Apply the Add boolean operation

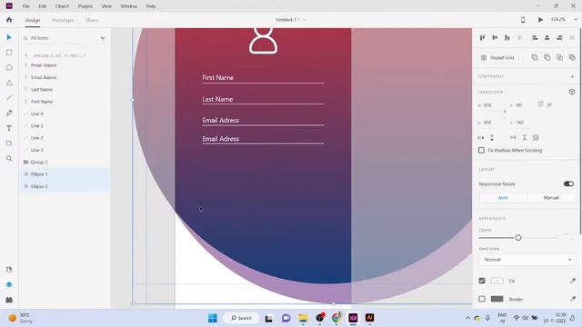[x=535, y=57]
